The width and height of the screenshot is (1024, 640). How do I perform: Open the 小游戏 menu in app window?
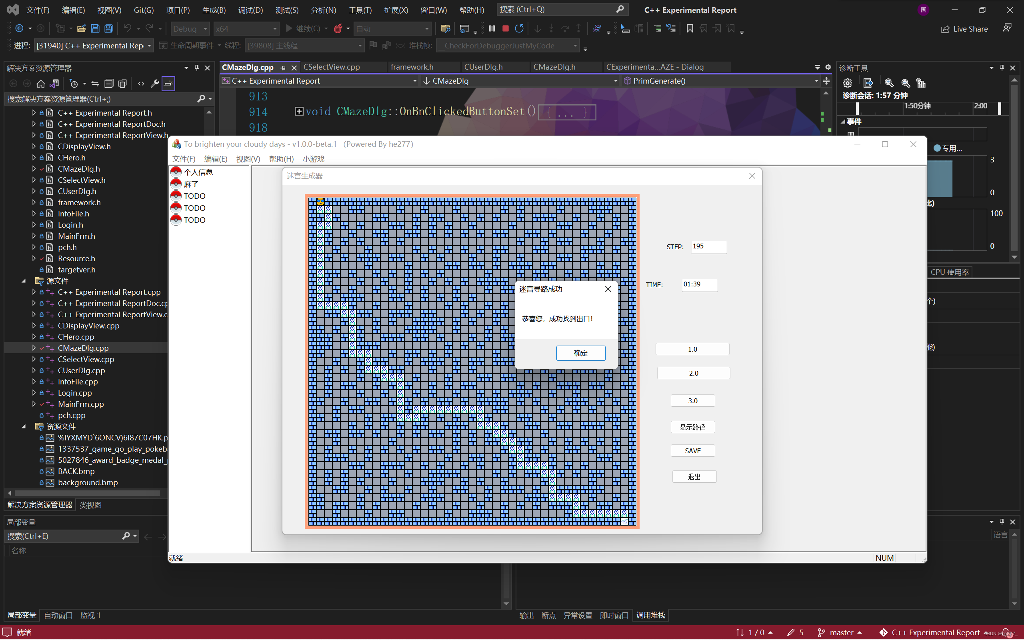coord(313,159)
